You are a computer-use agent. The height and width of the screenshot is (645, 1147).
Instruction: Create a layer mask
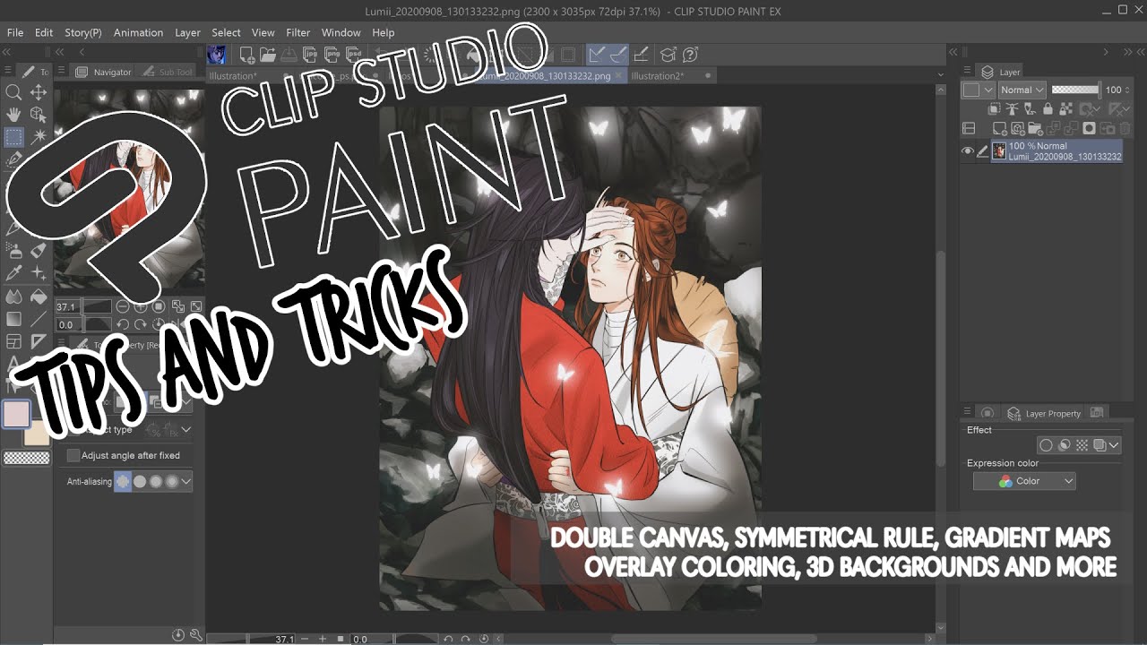coord(1089,129)
